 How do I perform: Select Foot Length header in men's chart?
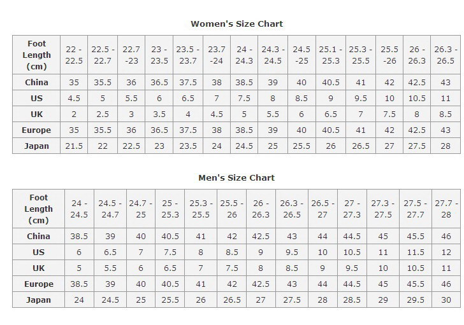click(x=39, y=209)
